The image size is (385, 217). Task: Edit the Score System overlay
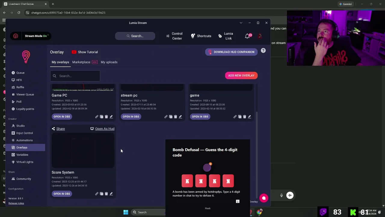[111, 194]
